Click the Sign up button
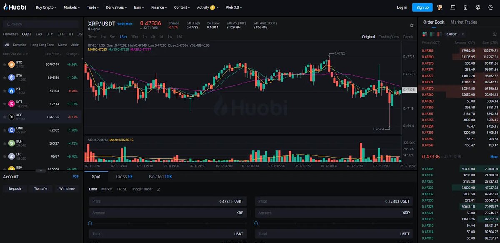Image resolution: width=500 pixels, height=243 pixels. [x=422, y=7]
